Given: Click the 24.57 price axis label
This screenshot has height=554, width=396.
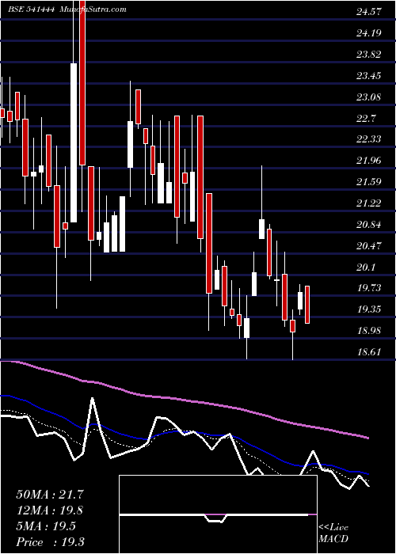Looking at the screenshot, I should [368, 12].
